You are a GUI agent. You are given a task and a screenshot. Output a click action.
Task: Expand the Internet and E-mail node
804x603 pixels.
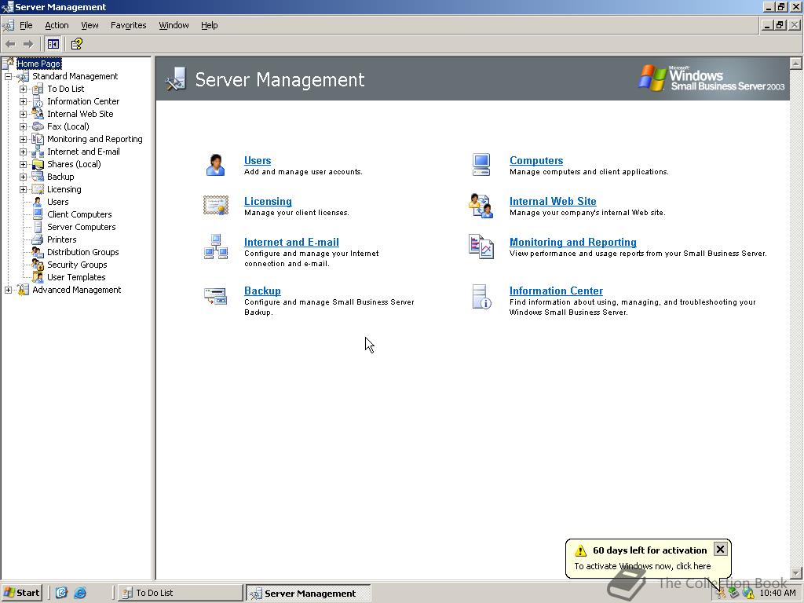[x=23, y=152]
